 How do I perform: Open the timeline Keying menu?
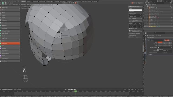click(x=10, y=89)
